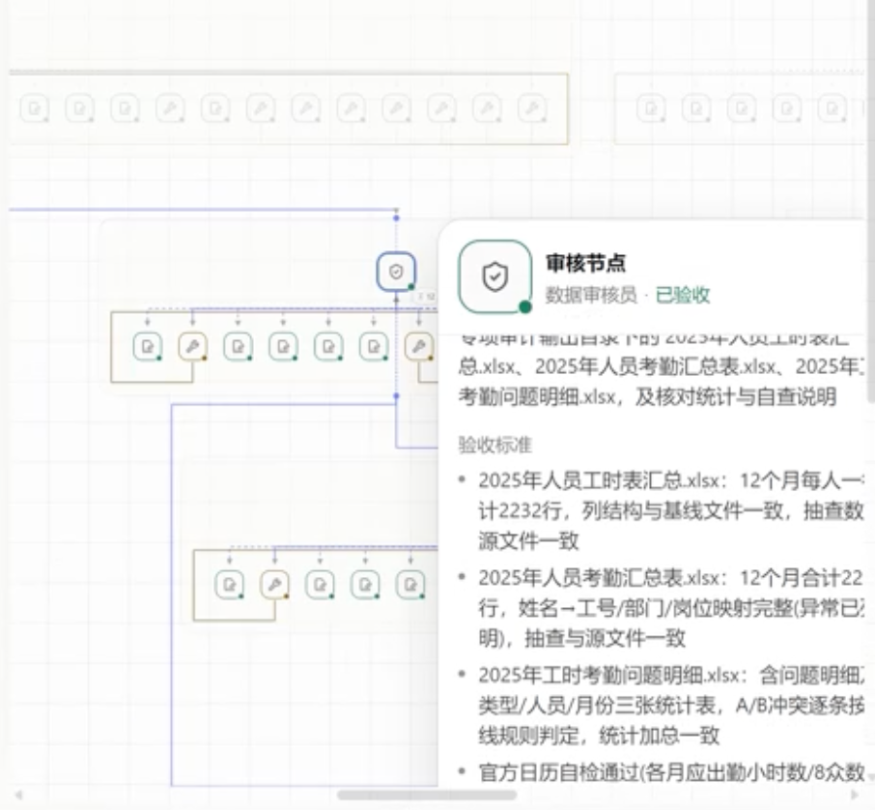This screenshot has width=875, height=810.
Task: Click the small counter badge below the shield node
Action: tap(426, 297)
